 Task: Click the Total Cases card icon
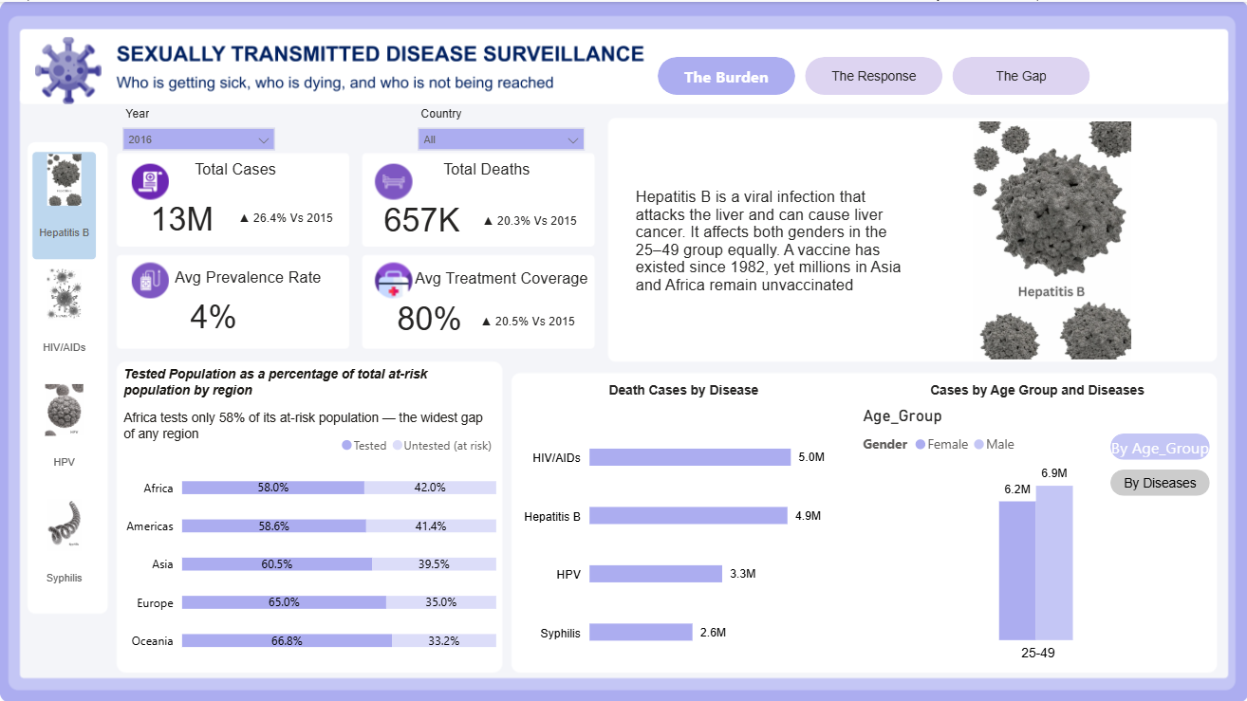pyautogui.click(x=150, y=181)
